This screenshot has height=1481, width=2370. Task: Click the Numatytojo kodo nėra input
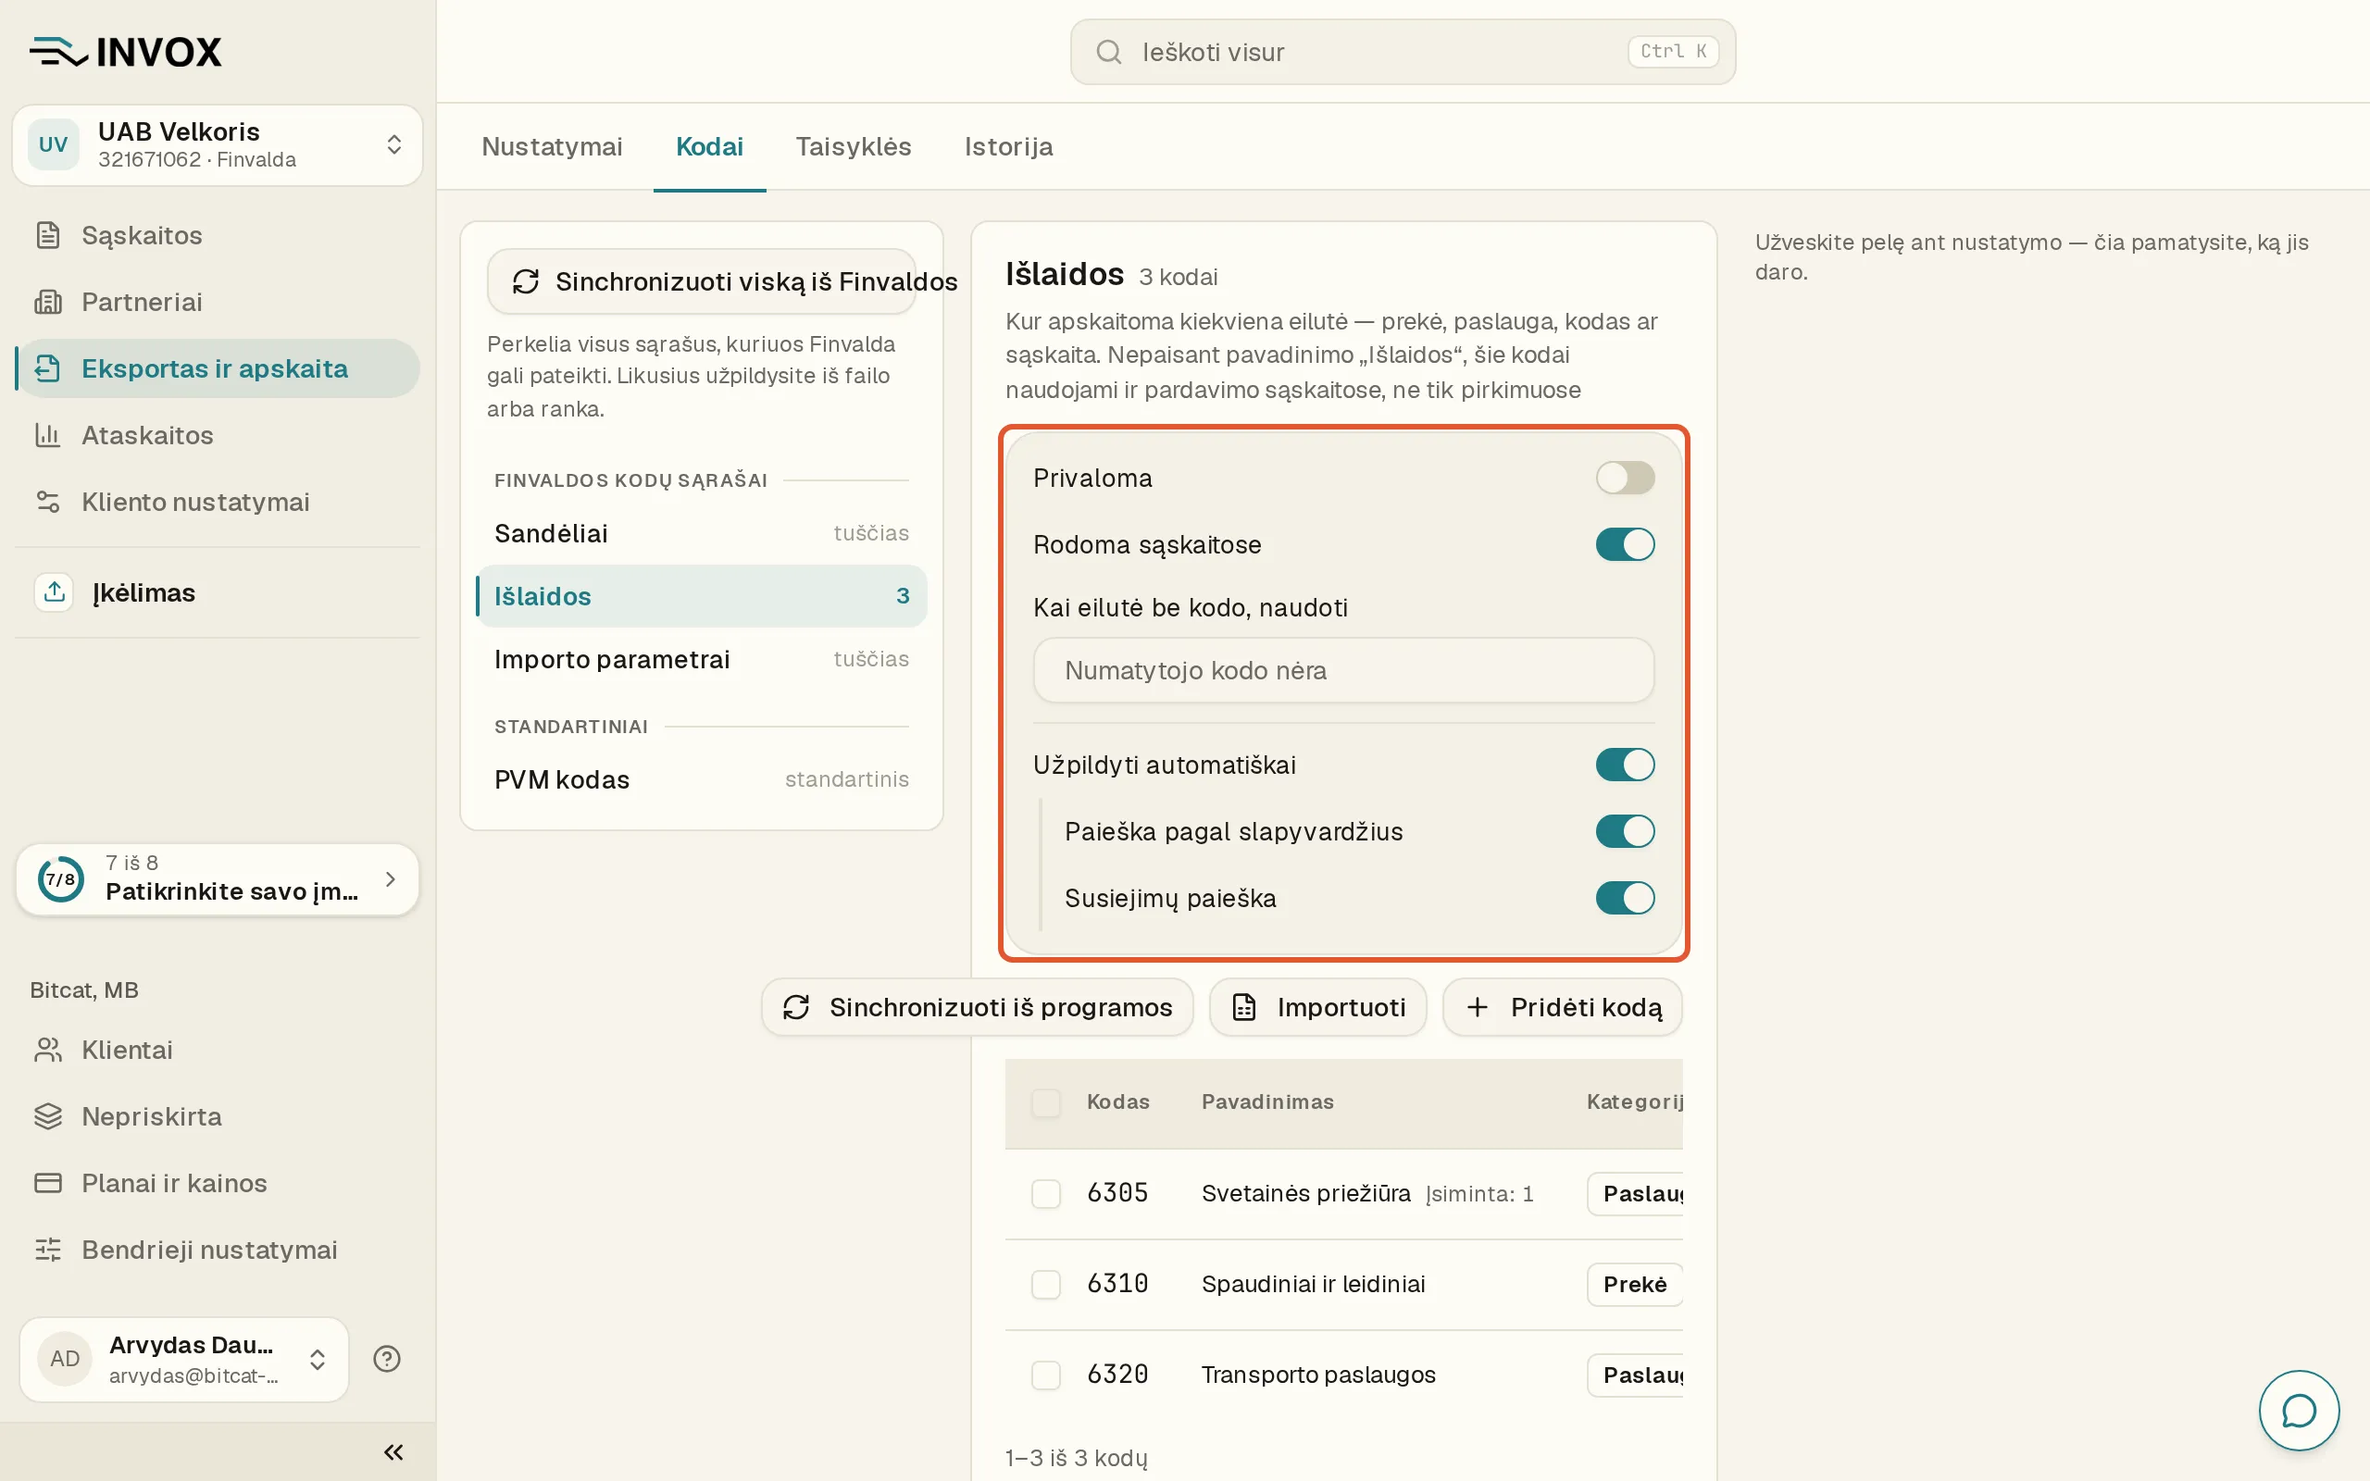pos(1343,671)
